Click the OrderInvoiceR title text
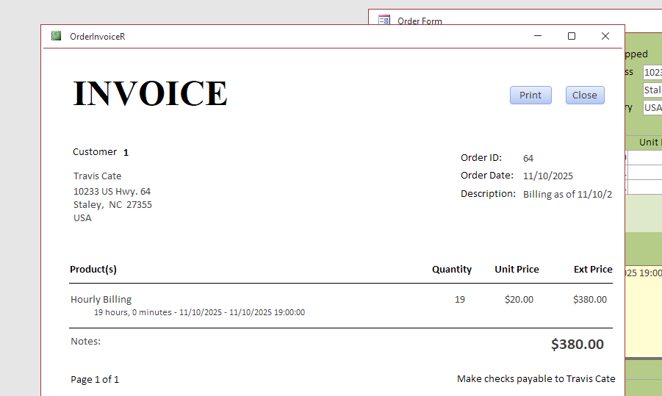This screenshot has height=396, width=662. [x=97, y=36]
